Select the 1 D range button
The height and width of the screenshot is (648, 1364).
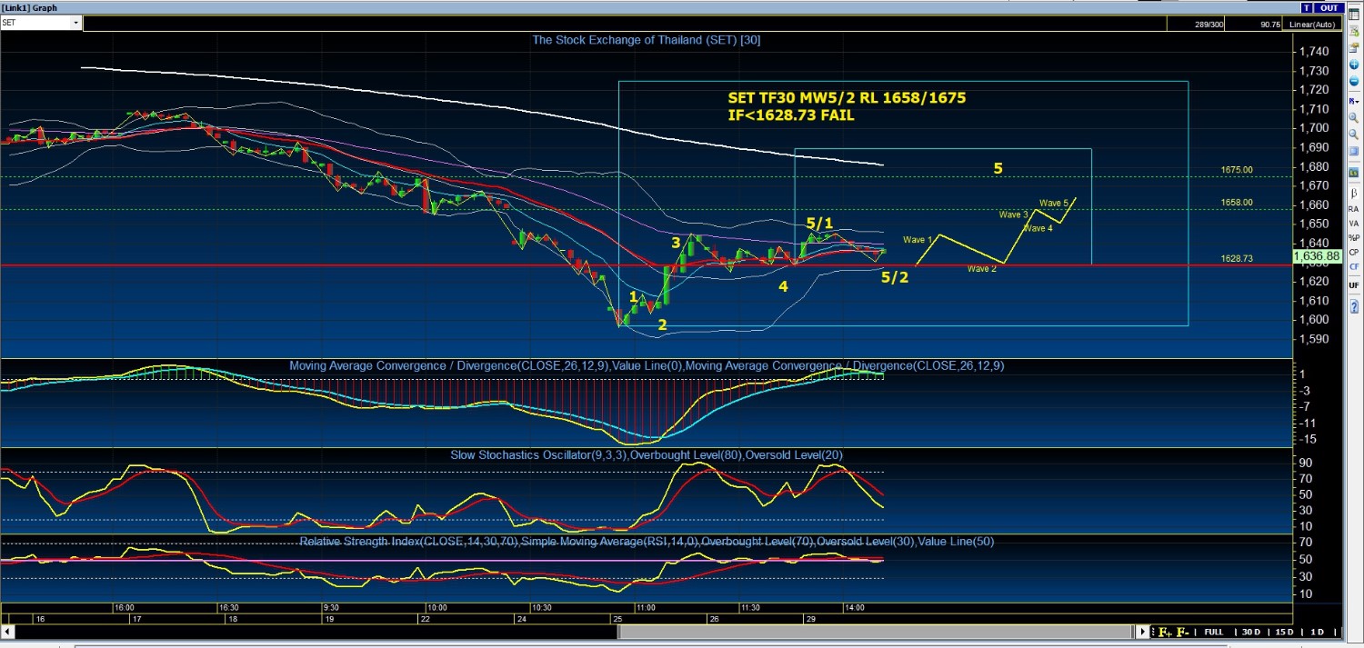pyautogui.click(x=1315, y=632)
